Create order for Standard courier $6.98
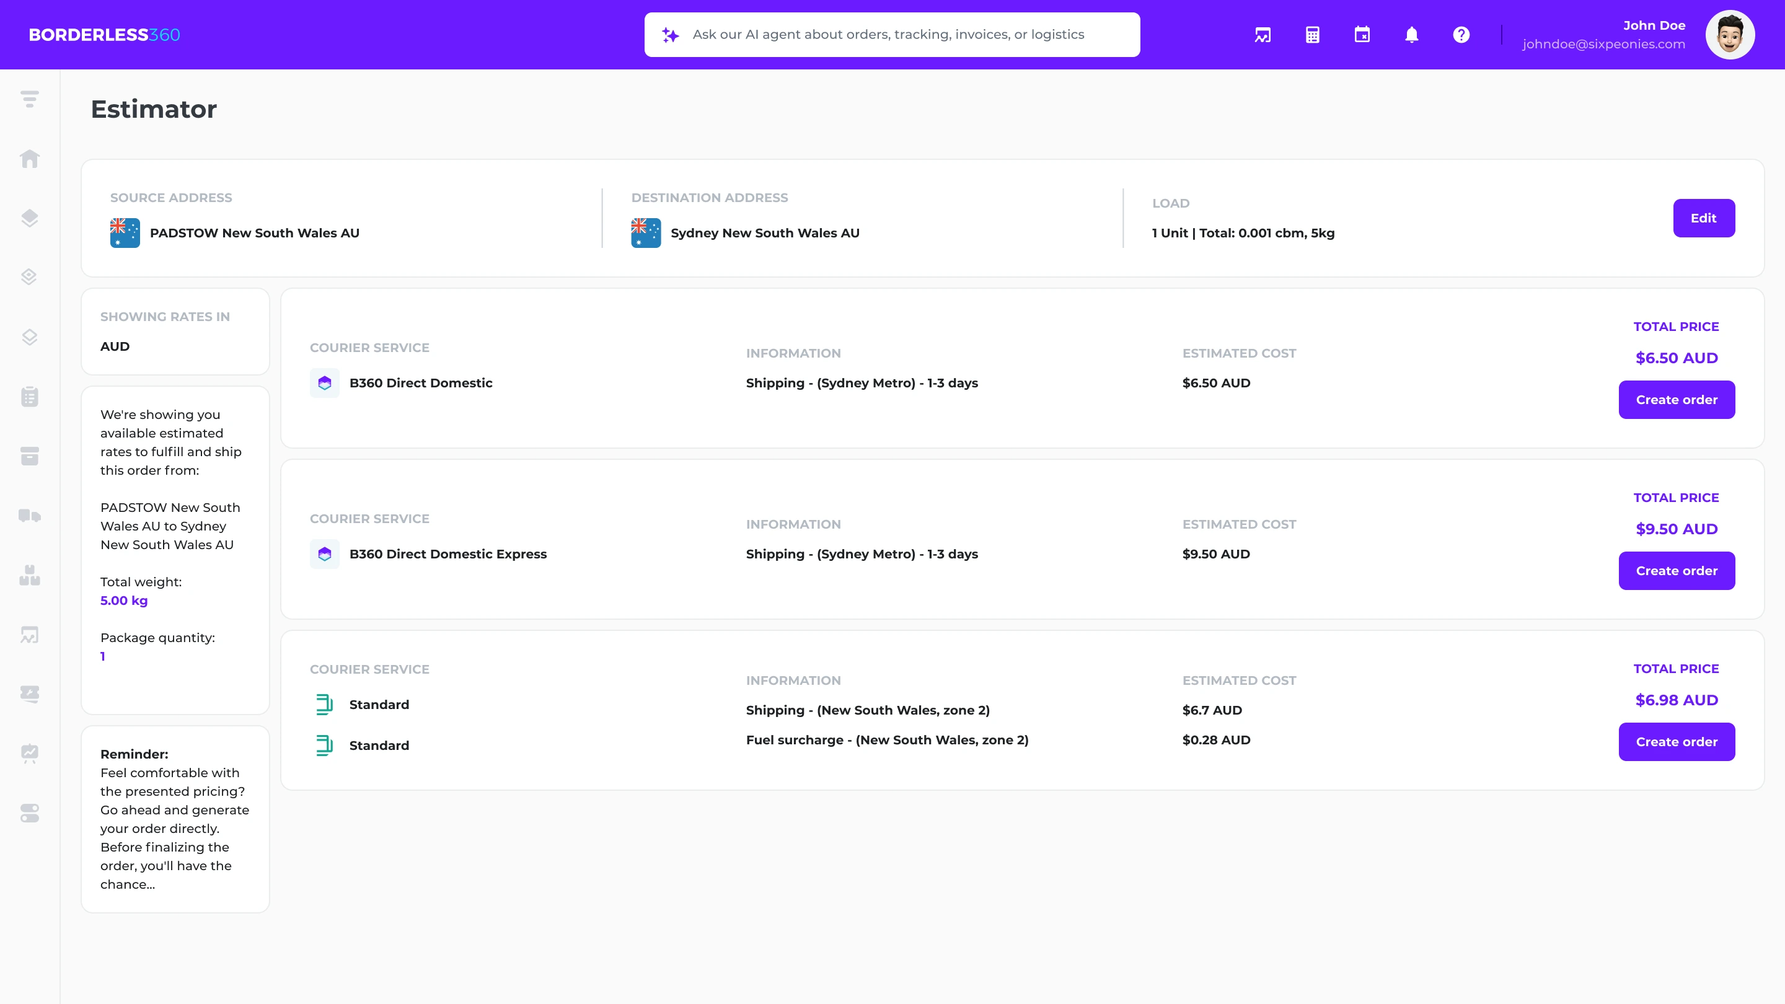 coord(1676,742)
